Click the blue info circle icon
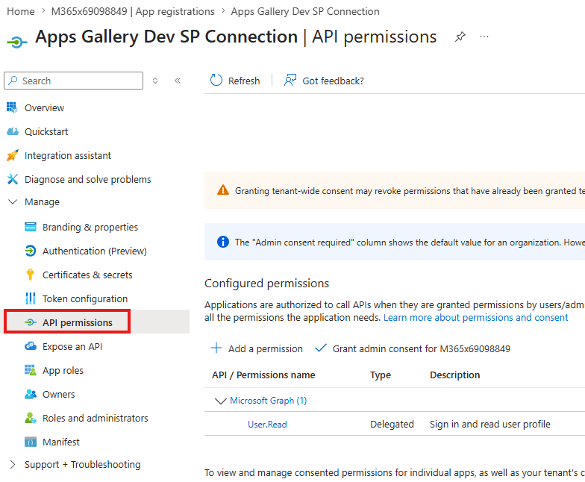585x482 pixels. pos(222,242)
